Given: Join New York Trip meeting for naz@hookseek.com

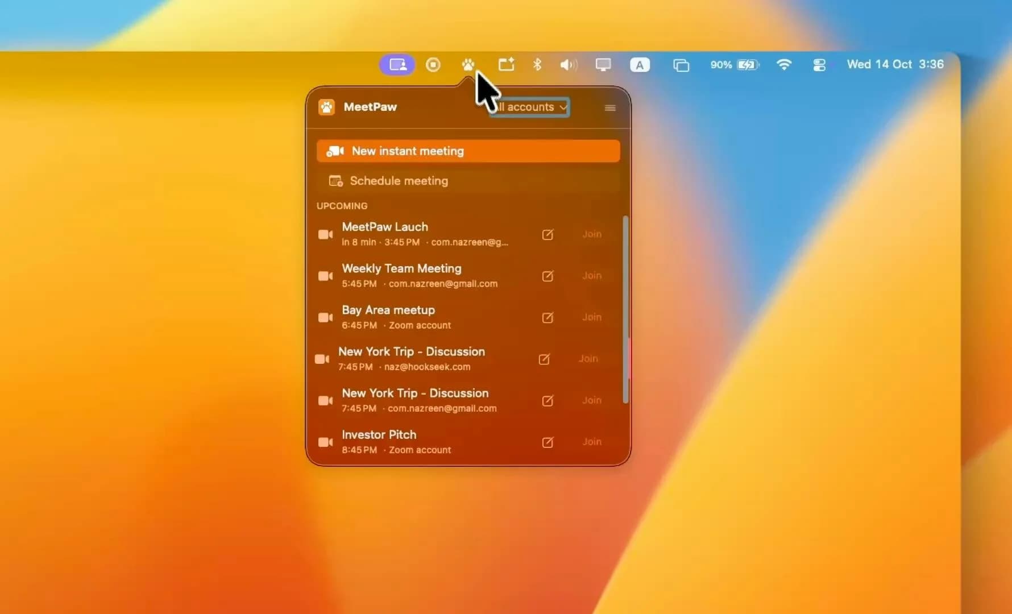Looking at the screenshot, I should [x=588, y=359].
